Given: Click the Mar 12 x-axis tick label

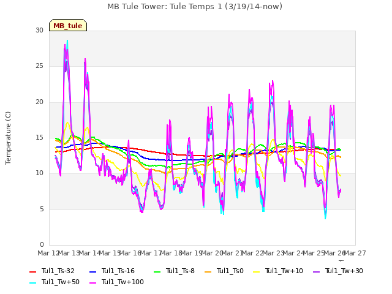Looking at the screenshot, I should click(x=48, y=253).
